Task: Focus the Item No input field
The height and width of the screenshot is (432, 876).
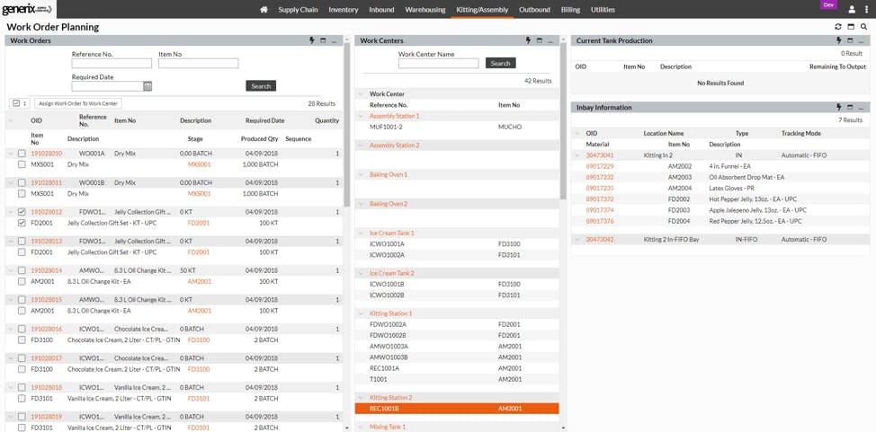Action: (x=199, y=64)
